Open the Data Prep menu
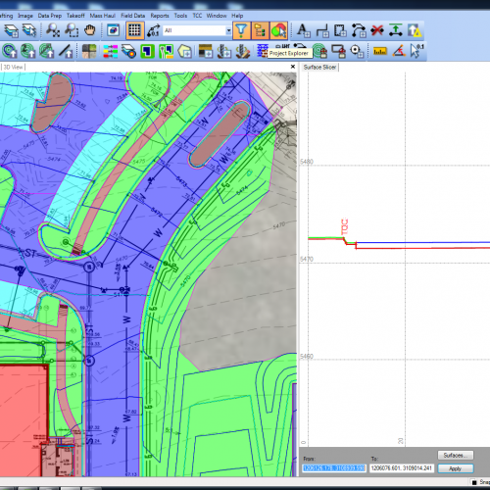The width and height of the screenshot is (490, 490). tap(50, 16)
